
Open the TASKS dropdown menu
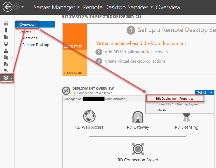click(204, 92)
